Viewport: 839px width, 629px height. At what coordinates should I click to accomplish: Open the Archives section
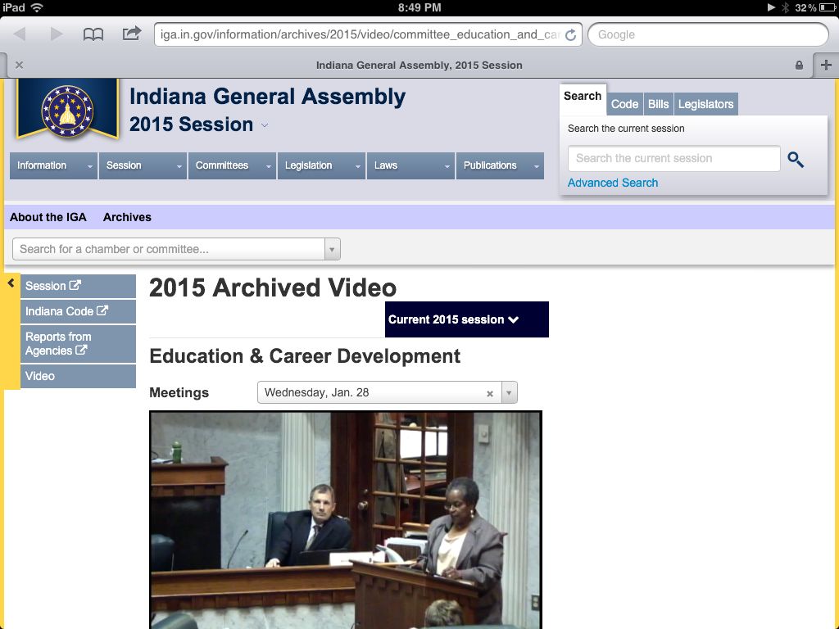point(127,217)
